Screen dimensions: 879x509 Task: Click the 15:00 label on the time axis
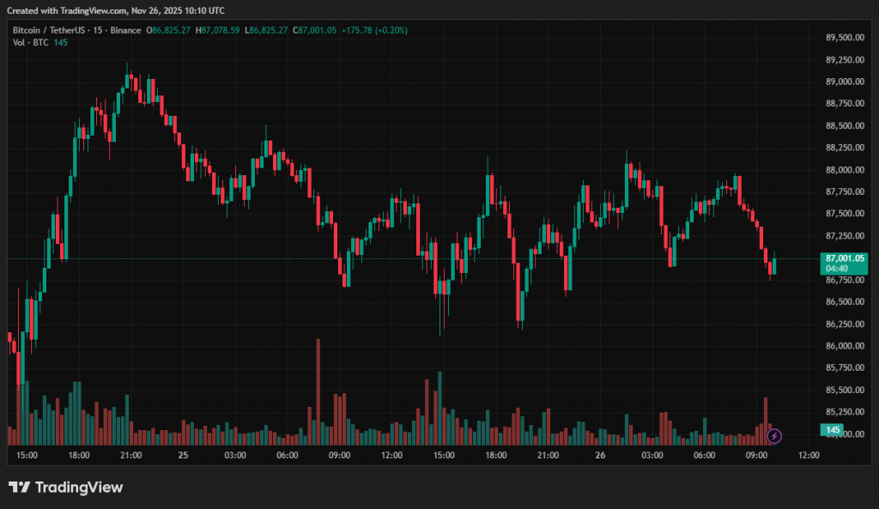pyautogui.click(x=27, y=455)
